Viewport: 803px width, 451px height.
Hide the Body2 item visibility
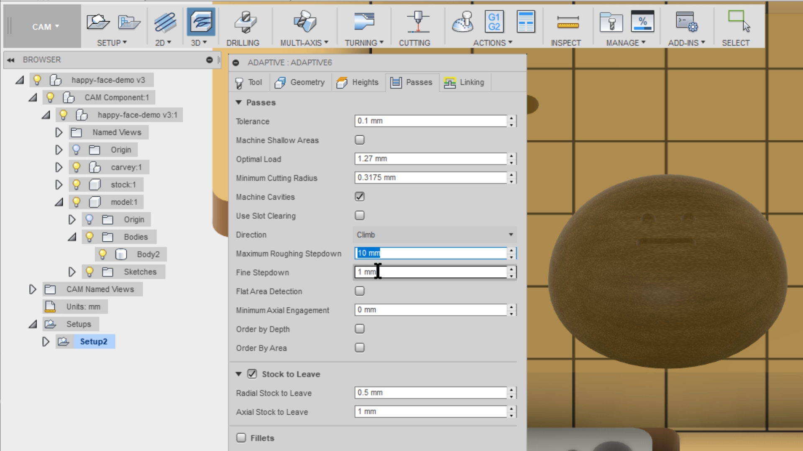pyautogui.click(x=103, y=254)
